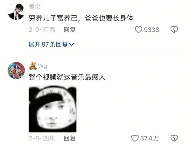Reply to Wg's comment via 回复
The width and height of the screenshot is (186, 145).
coord(70,138)
